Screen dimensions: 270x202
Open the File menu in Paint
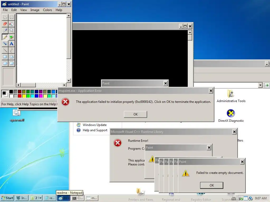click(5, 10)
